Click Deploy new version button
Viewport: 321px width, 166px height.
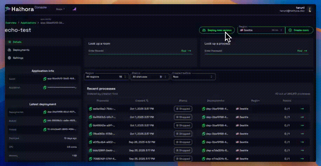point(217,30)
